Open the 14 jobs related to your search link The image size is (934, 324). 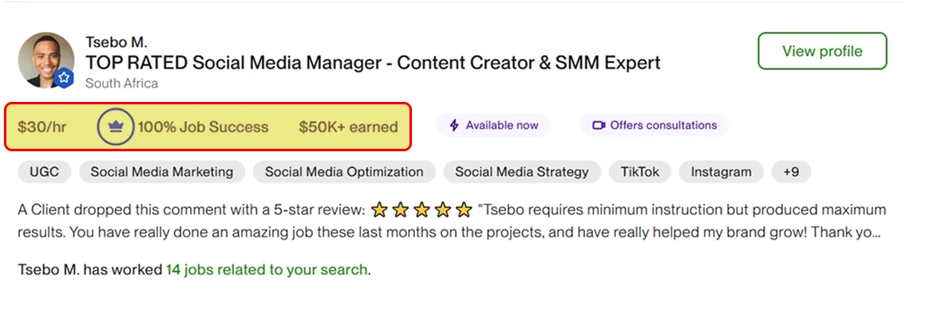coord(267,270)
